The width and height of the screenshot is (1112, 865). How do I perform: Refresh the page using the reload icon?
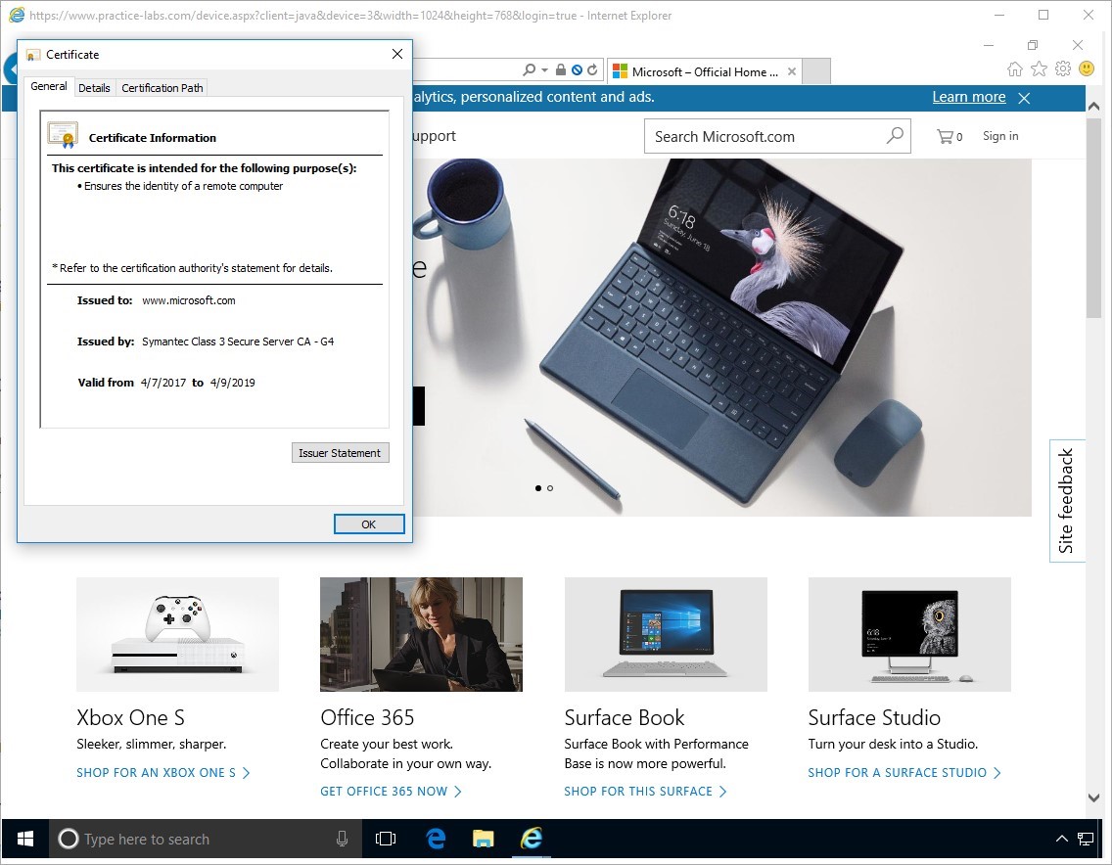pos(592,70)
